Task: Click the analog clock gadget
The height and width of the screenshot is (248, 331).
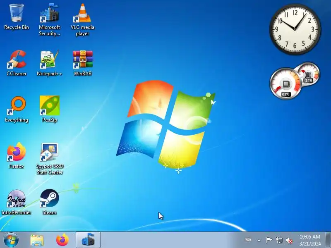Action: point(295,29)
